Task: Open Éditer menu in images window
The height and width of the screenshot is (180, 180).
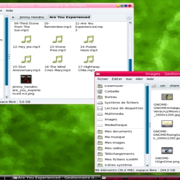Action: [x=117, y=79]
